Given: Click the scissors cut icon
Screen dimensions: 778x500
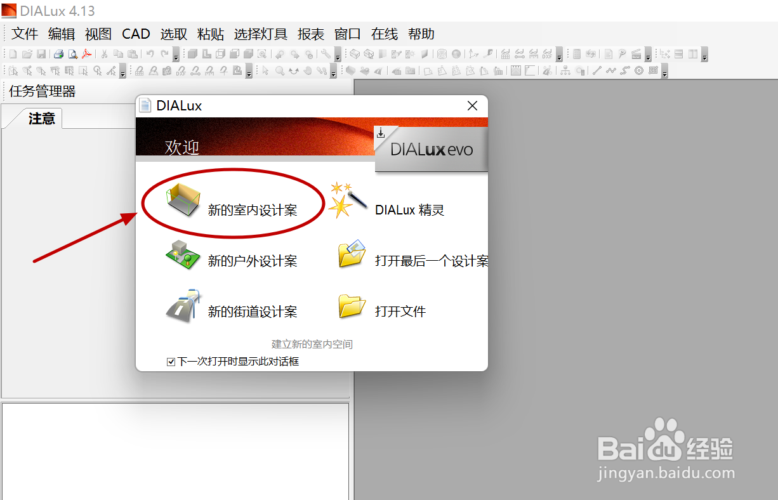Looking at the screenshot, I should [x=104, y=55].
